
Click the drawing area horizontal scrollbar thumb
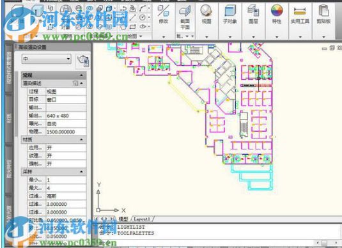[325, 242]
